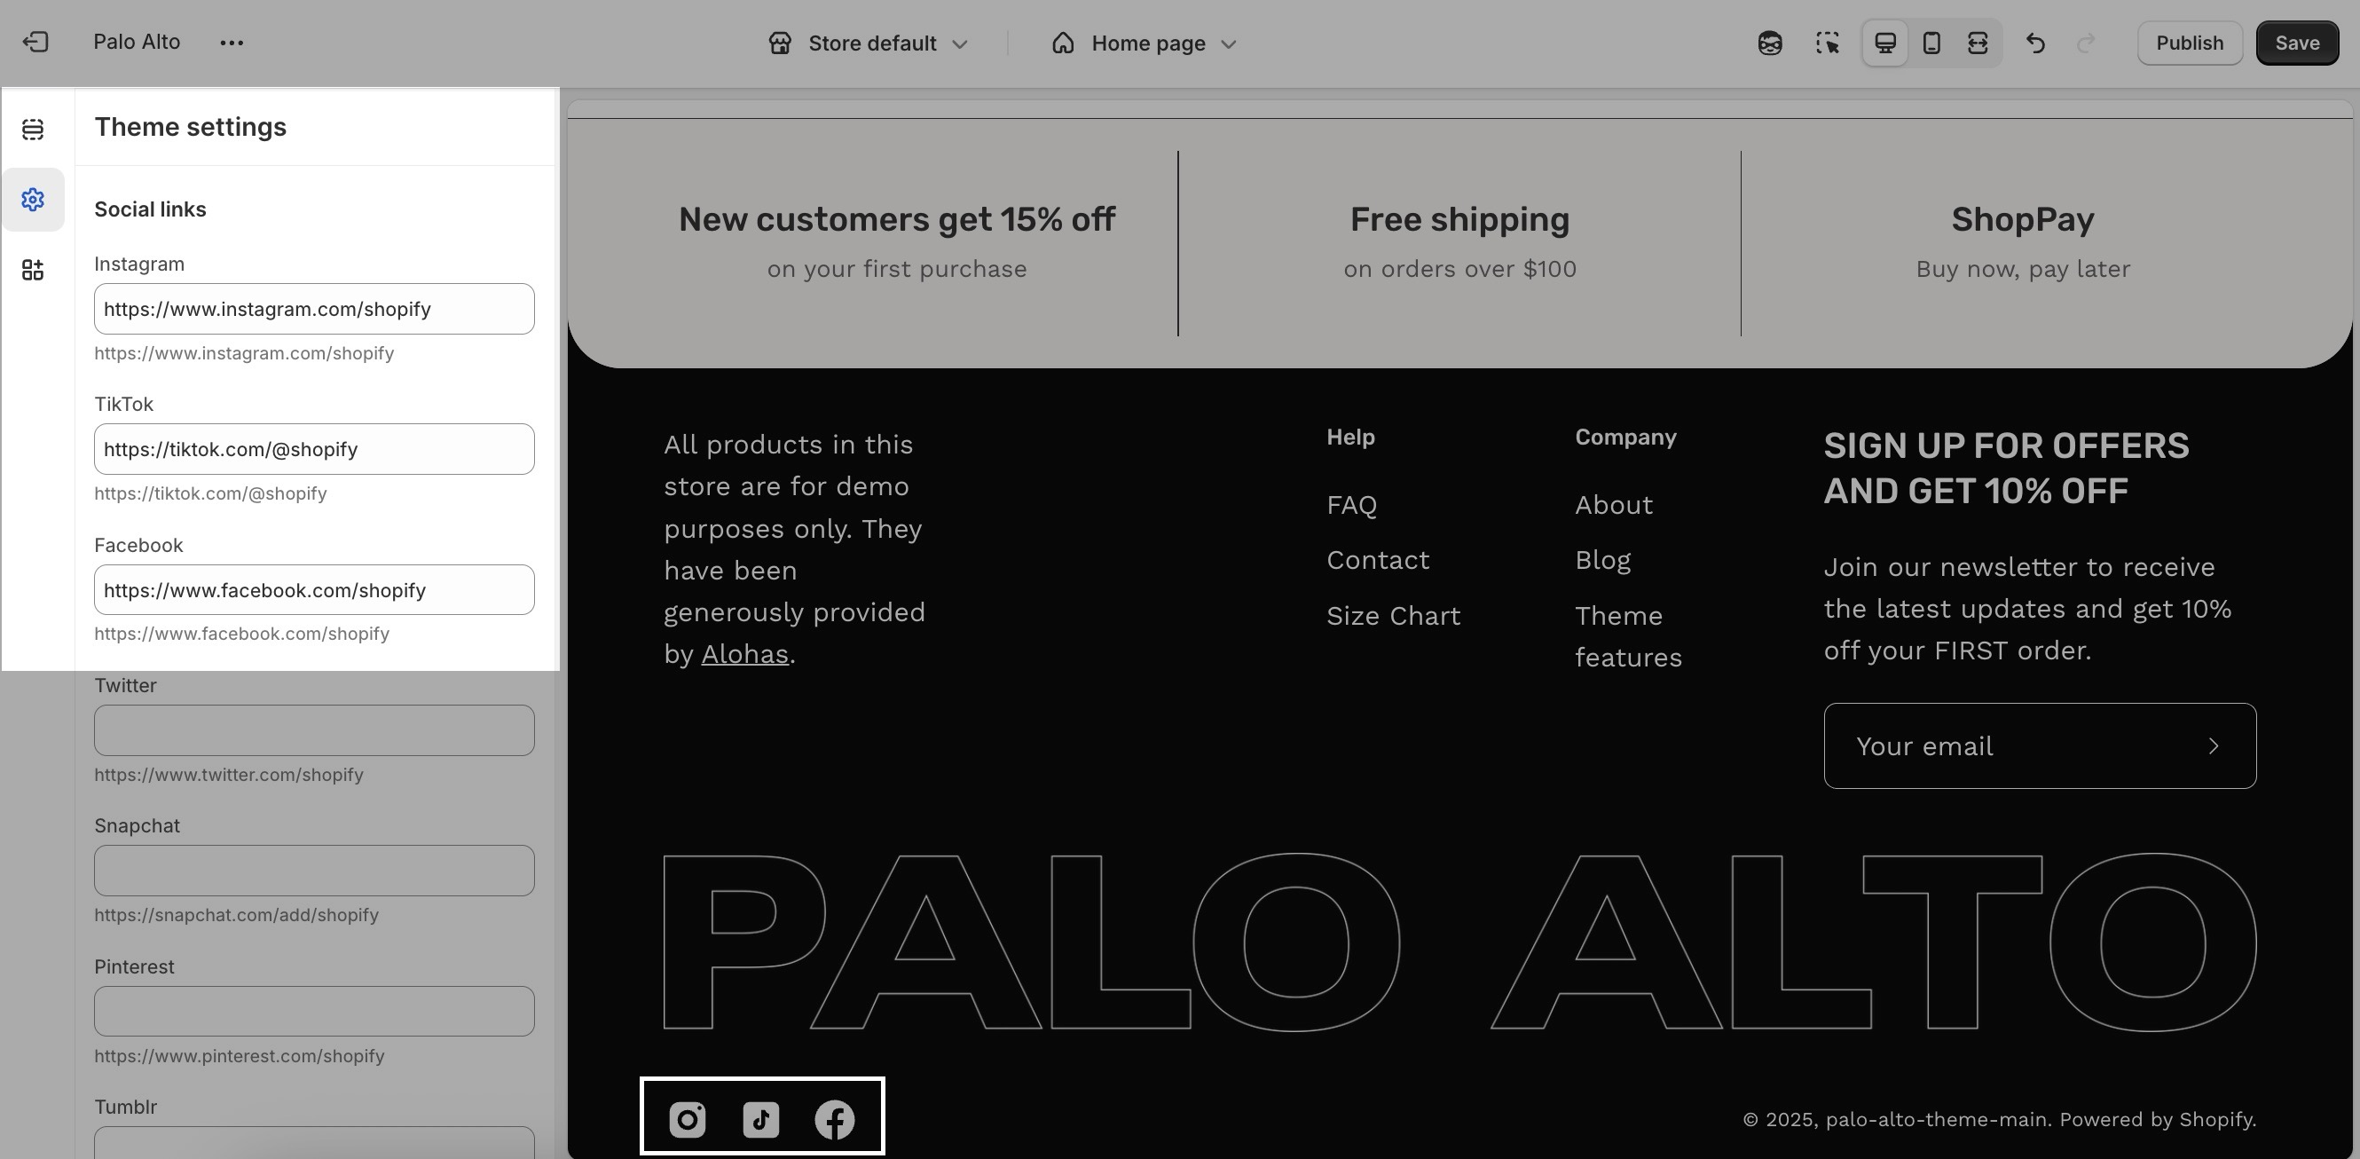2360x1159 pixels.
Task: Click the Save button
Action: 2297,43
